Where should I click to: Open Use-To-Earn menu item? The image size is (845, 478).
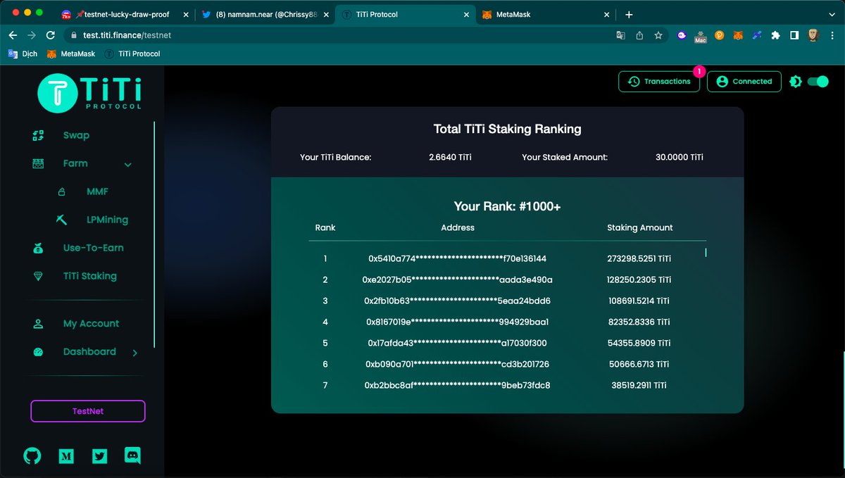pyautogui.click(x=93, y=248)
